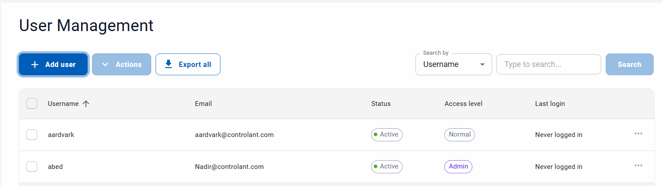663x186 pixels.
Task: Click the plus icon in Add user
Action: [x=35, y=65]
